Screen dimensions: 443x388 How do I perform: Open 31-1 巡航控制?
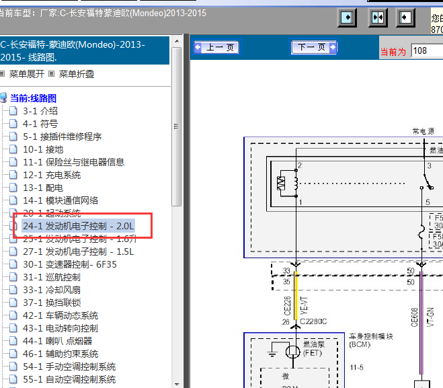[x=52, y=277]
